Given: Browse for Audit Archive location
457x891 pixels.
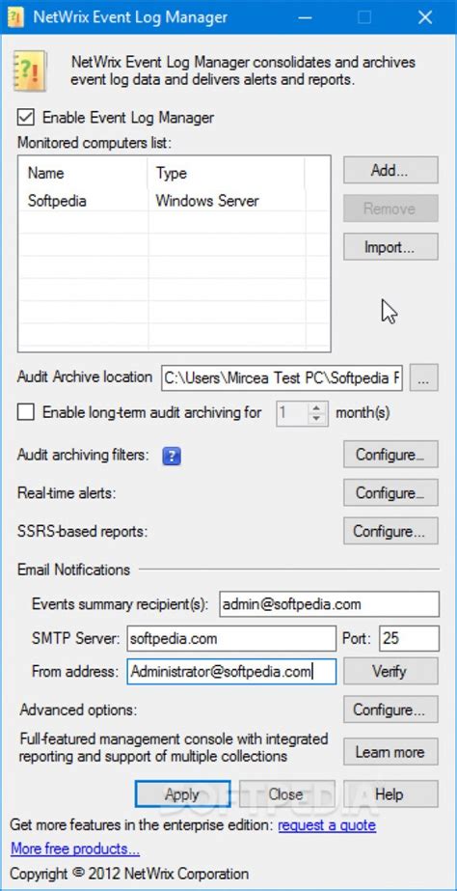Looking at the screenshot, I should [x=423, y=377].
